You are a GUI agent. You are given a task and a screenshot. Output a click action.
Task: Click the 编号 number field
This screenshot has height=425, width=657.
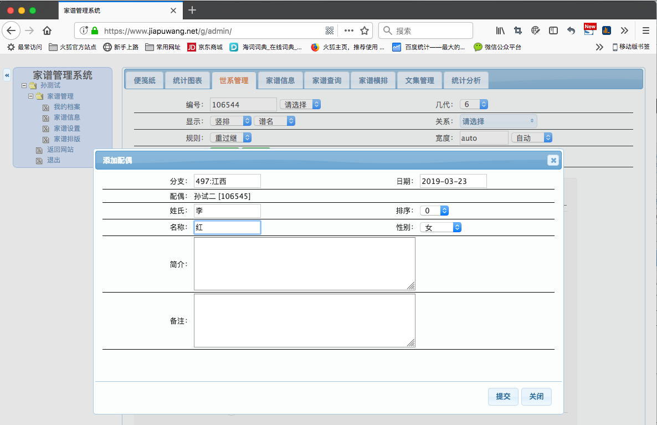pyautogui.click(x=243, y=104)
